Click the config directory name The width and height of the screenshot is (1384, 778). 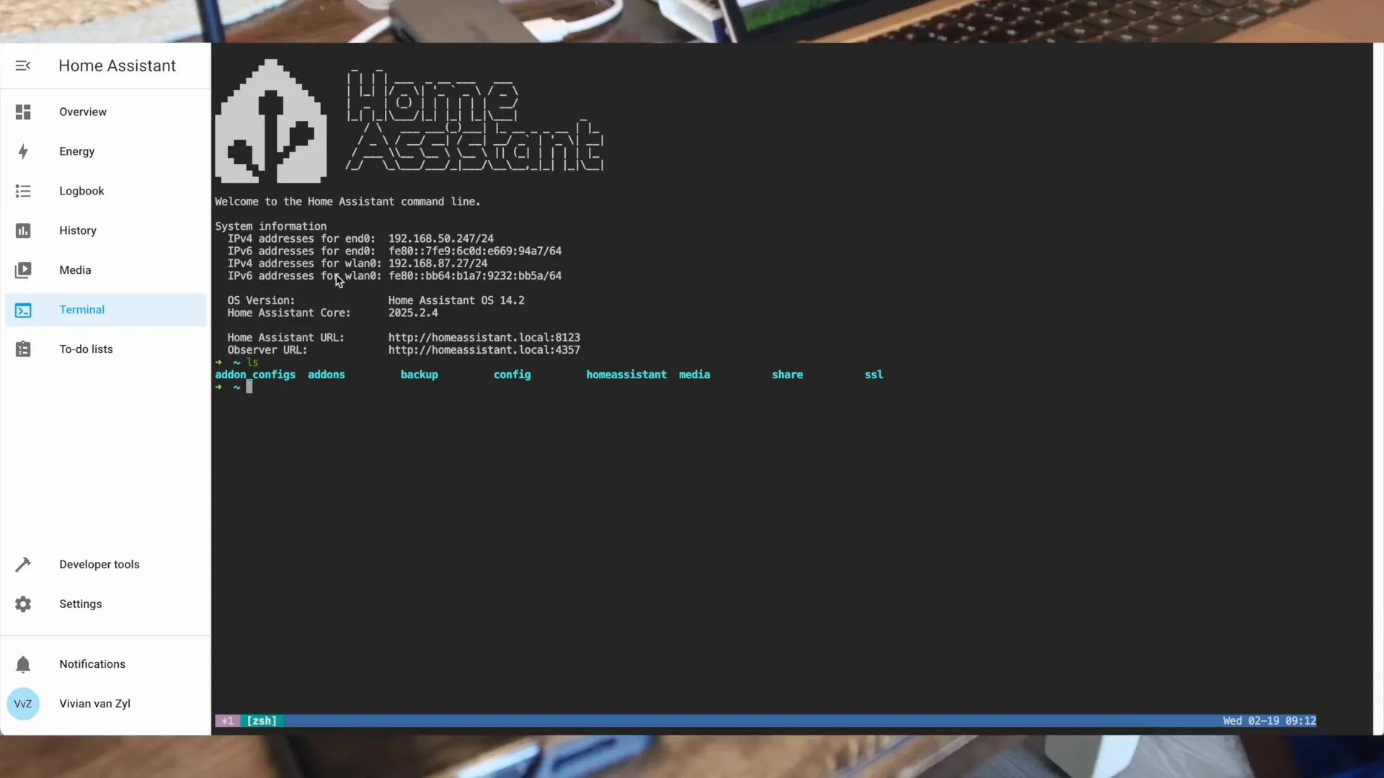point(512,375)
